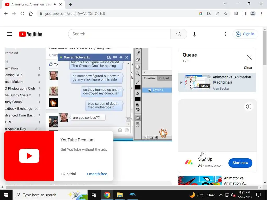
Task: Click the red YouTube Premium logo image
Action: click(x=29, y=156)
